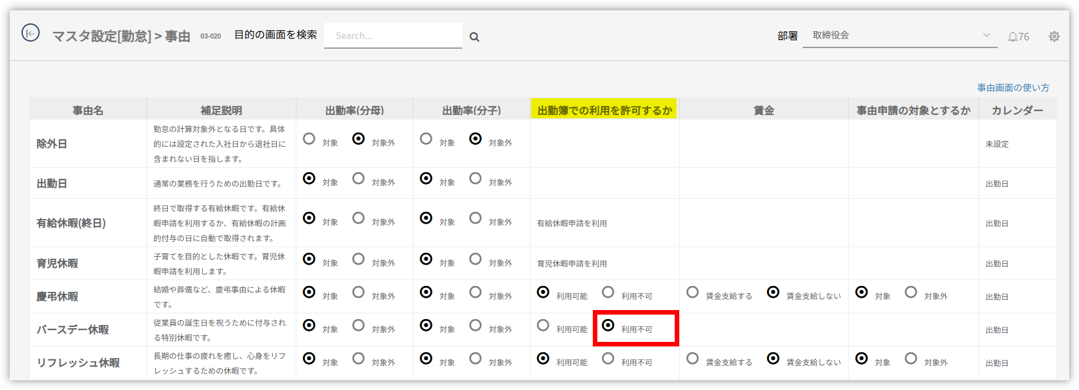1079x390 pixels.
Task: Choose 賃金支給する for リフレッシュ休暇
Action: (x=693, y=359)
